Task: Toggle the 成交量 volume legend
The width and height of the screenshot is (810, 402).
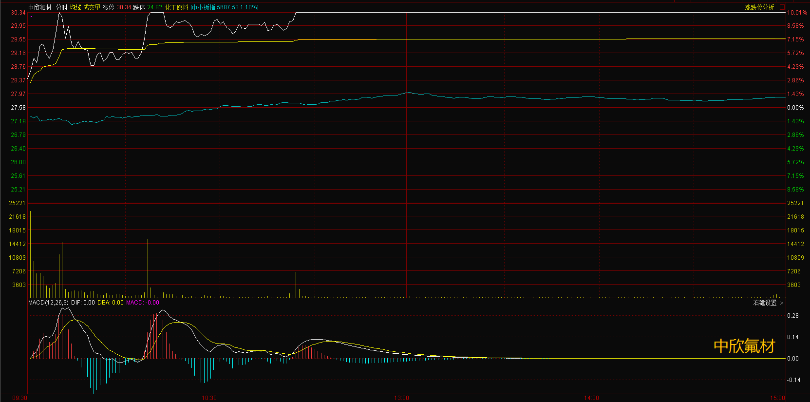Action: [92, 7]
